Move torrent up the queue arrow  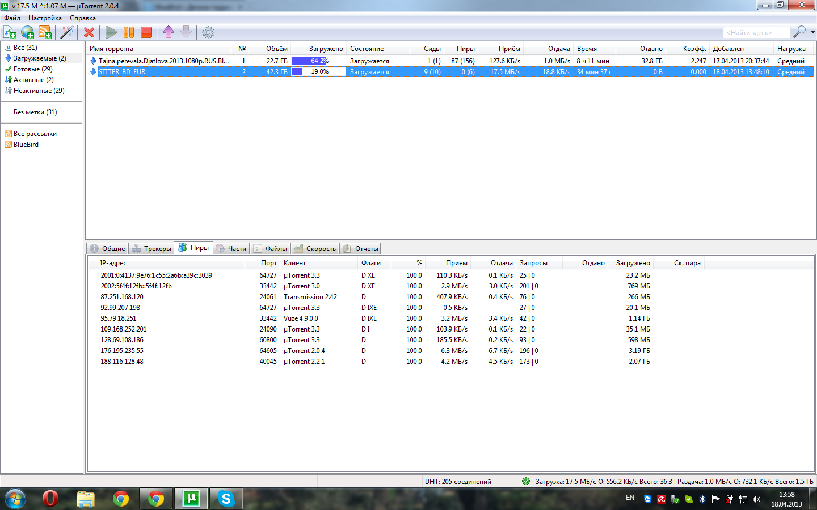point(169,32)
